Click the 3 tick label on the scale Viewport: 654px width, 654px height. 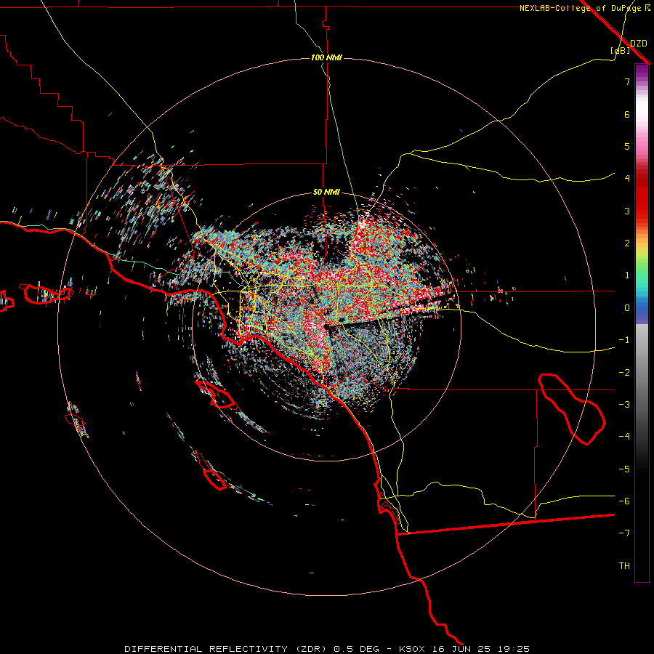click(627, 211)
